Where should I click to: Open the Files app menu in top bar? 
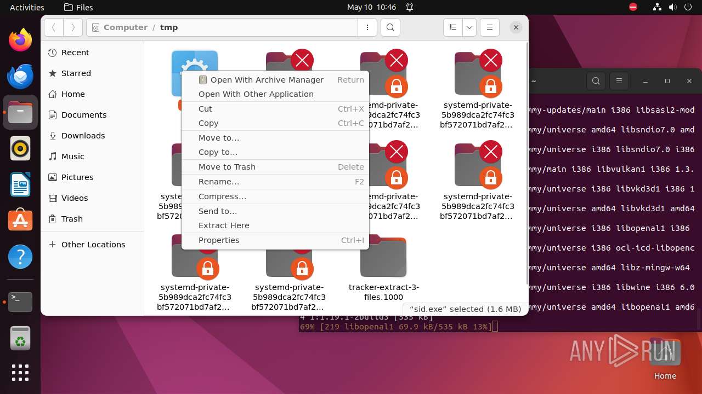(x=78, y=7)
